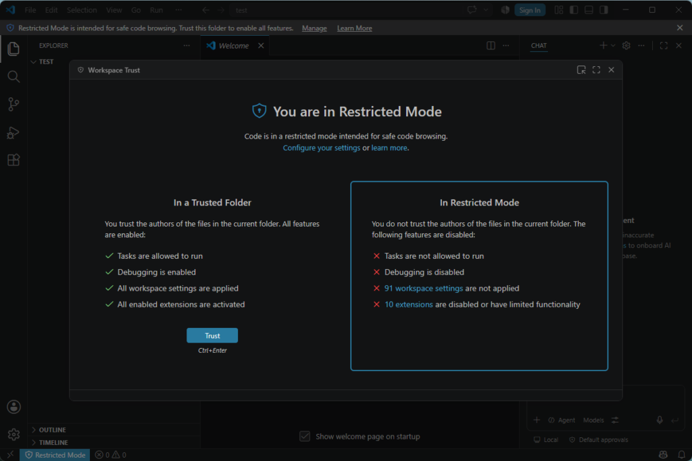Toggle the secondary side bar
The height and width of the screenshot is (461, 692).
click(x=603, y=9)
